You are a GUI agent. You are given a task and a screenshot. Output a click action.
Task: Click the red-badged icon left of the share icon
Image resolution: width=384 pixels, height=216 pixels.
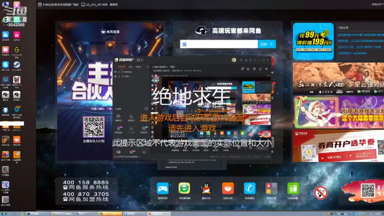click(242, 69)
